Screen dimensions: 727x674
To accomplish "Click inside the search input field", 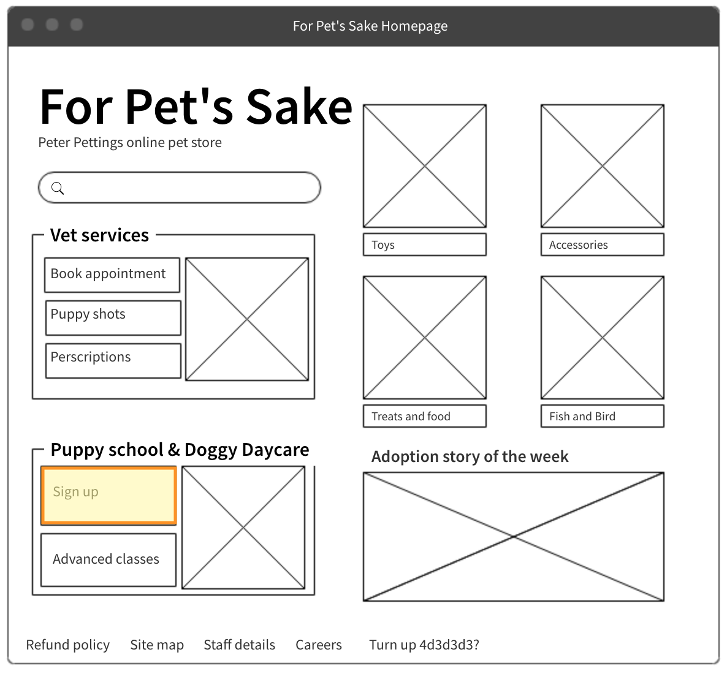I will tap(190, 188).
